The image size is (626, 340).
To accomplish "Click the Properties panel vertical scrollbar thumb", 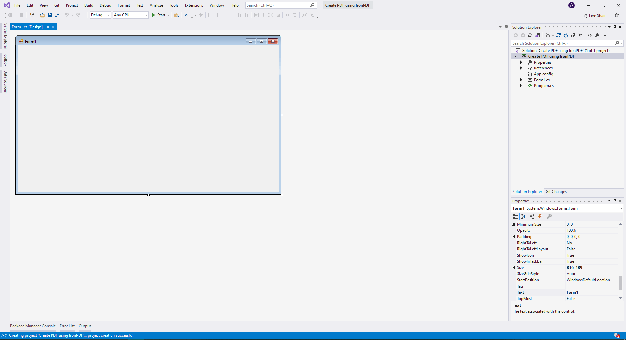I will [620, 282].
